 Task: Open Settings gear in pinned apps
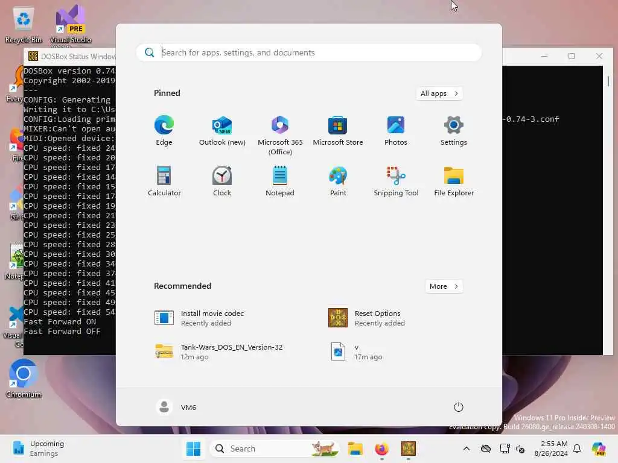click(454, 131)
